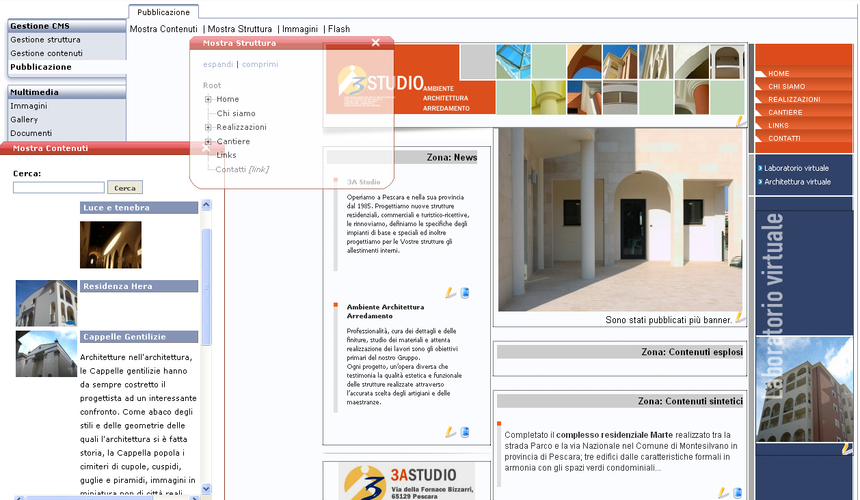This screenshot has height=500, width=860.
Task: Open database icon for Ambiente Architettura Arredamento item
Action: click(465, 432)
